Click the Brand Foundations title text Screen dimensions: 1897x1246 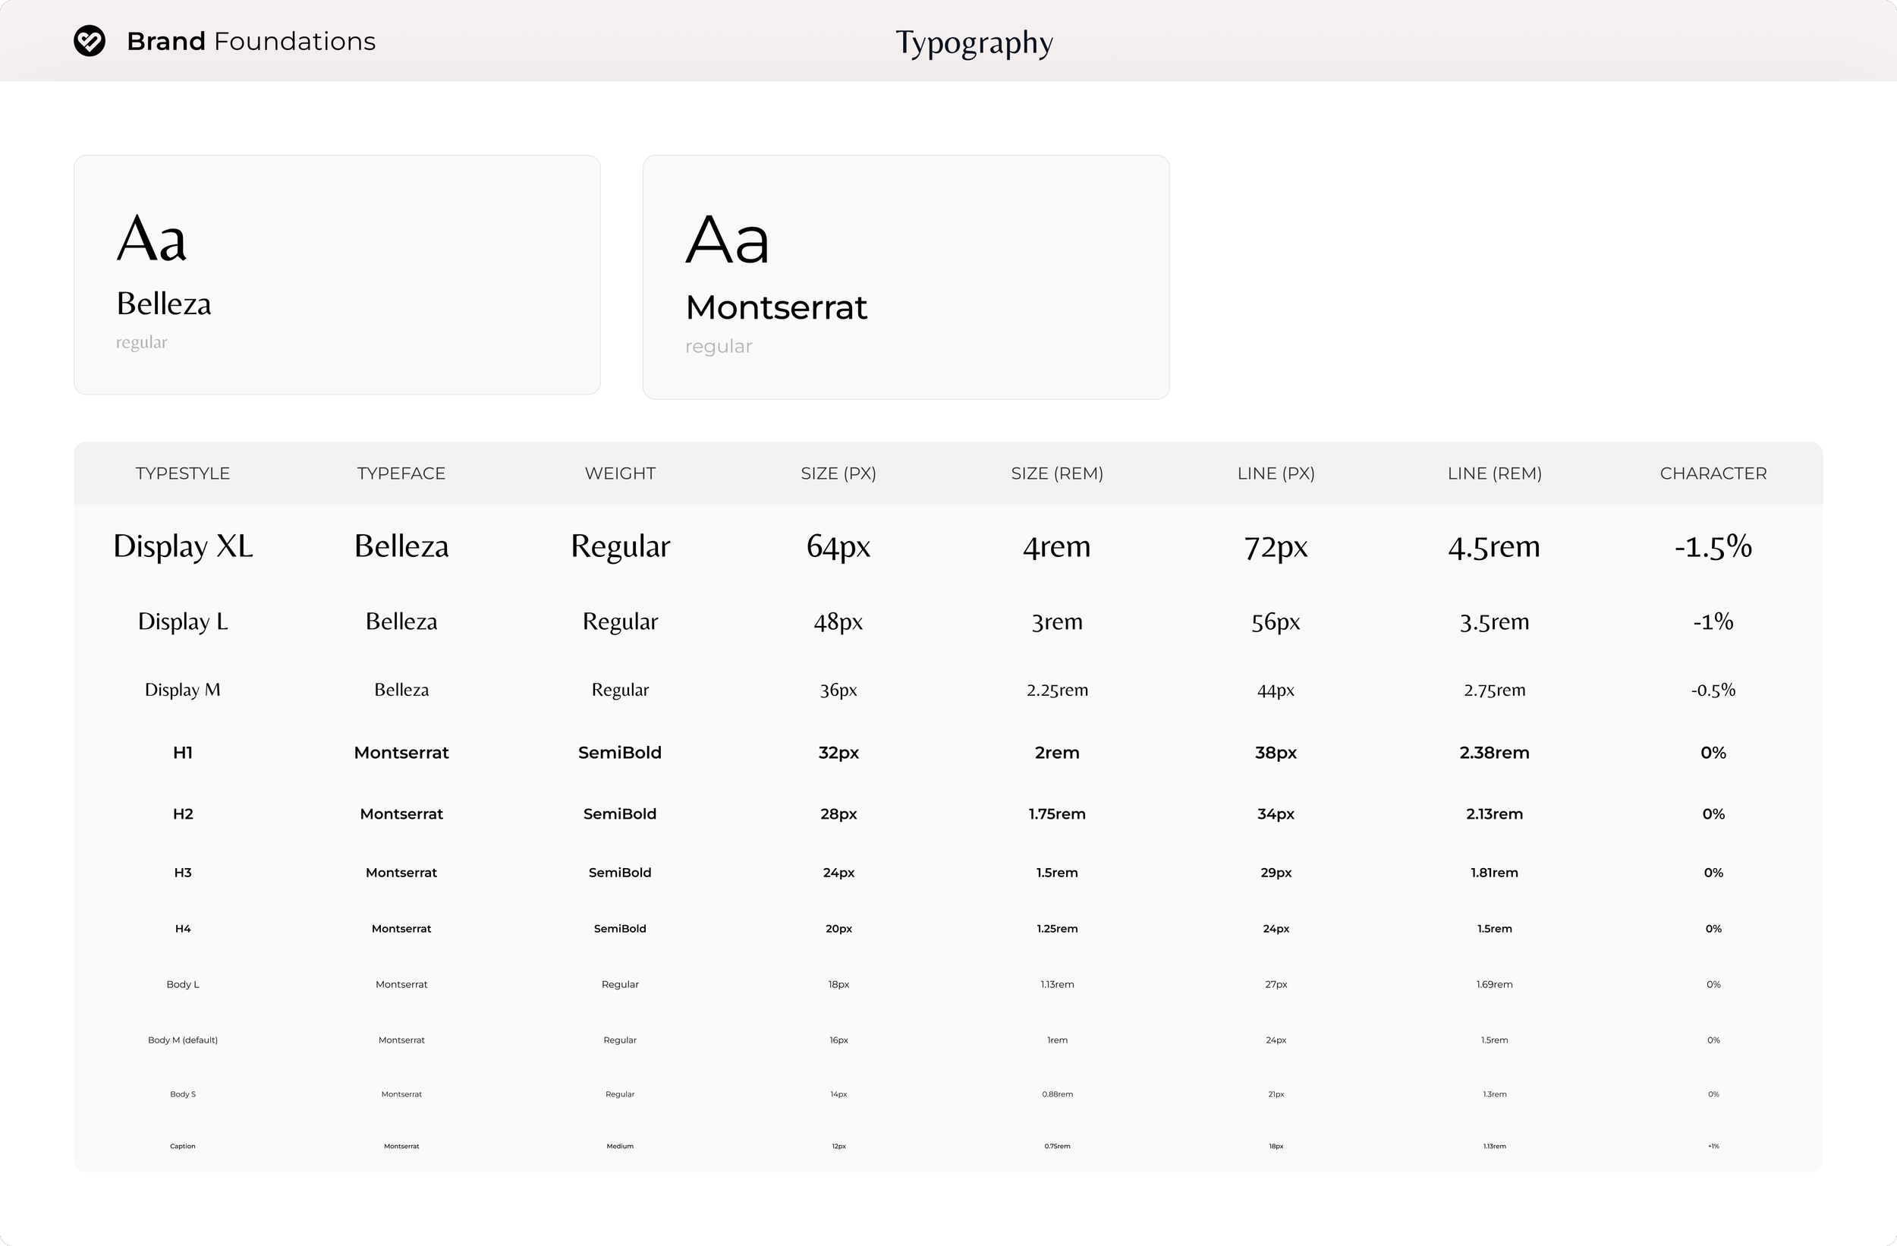250,42
